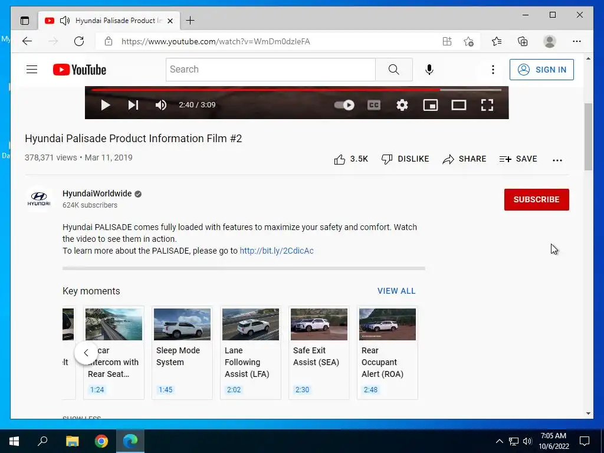Image resolution: width=604 pixels, height=453 pixels.
Task: Click the scrollbar down arrow
Action: click(588, 413)
